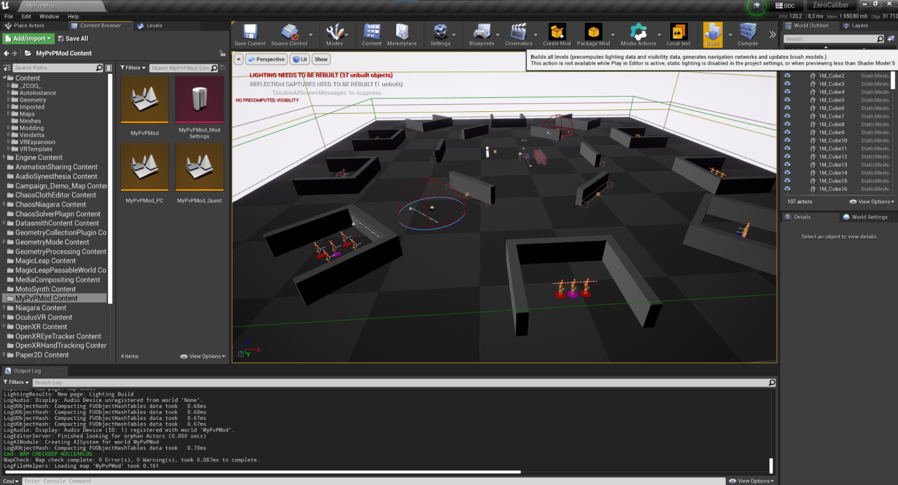This screenshot has height=485, width=898.
Task: Toggle visibility of 1M_Cube10 actor
Action: (787, 140)
